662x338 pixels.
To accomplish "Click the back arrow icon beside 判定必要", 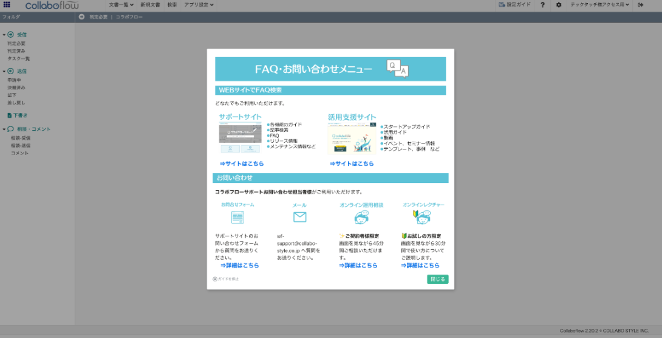I will coord(81,17).
